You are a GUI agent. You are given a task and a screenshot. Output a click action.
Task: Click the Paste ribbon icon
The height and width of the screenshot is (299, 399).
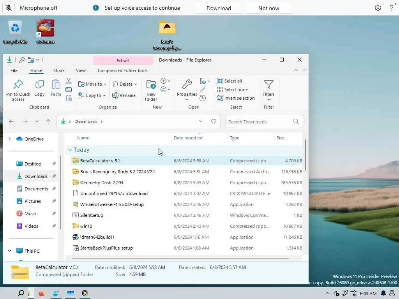pyautogui.click(x=56, y=84)
